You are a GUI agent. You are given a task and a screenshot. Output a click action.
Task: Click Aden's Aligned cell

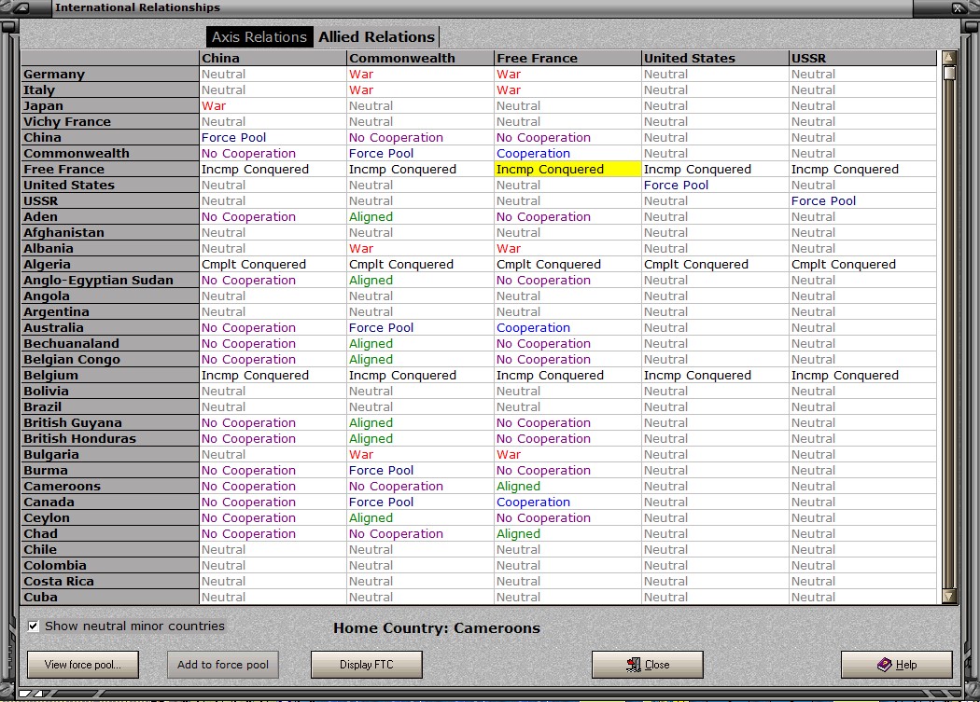(x=420, y=216)
